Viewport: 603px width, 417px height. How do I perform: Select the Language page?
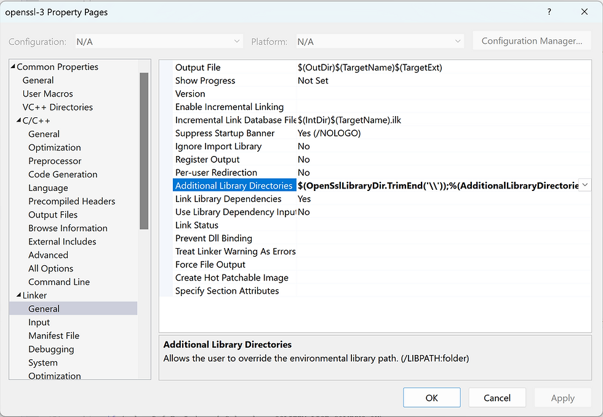pyautogui.click(x=48, y=187)
